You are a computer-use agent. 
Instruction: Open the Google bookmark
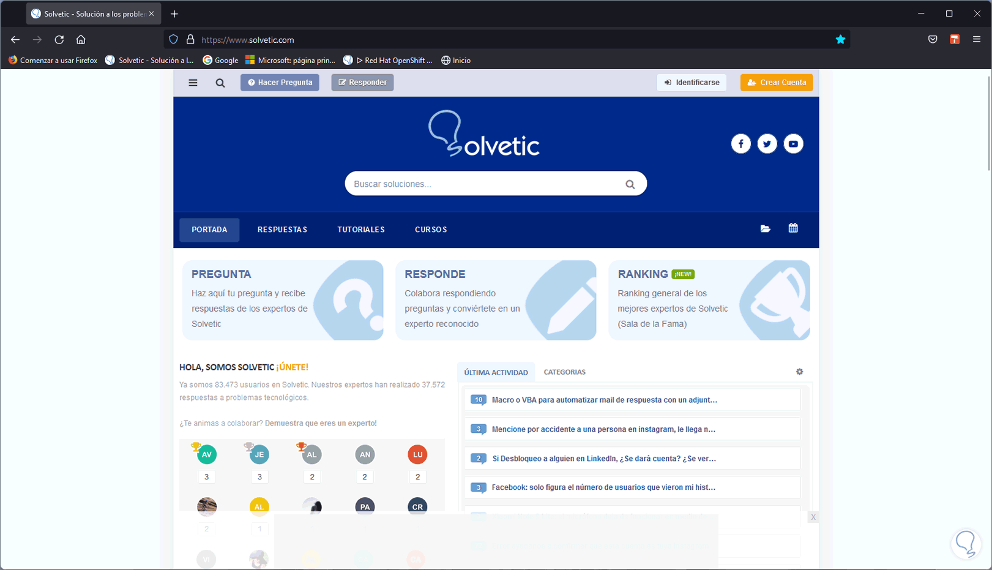click(x=220, y=60)
